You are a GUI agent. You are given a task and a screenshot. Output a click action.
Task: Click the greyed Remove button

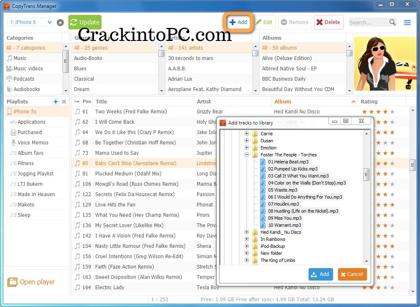[294, 22]
